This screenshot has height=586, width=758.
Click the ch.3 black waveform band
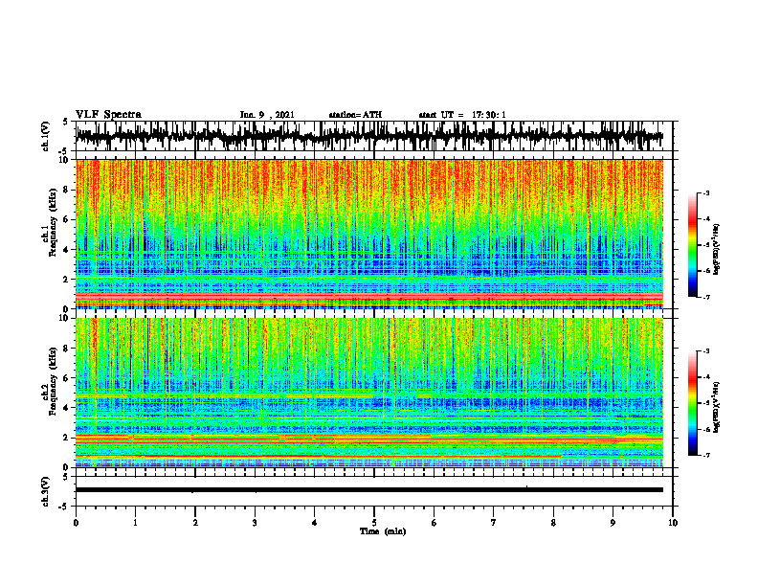pos(369,490)
